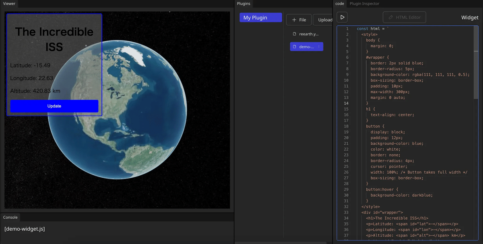The image size is (483, 244).
Task: Select the code tab
Action: tap(340, 4)
